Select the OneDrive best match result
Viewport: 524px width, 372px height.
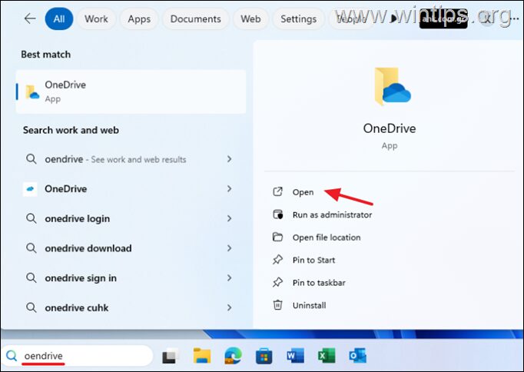pyautogui.click(x=131, y=91)
